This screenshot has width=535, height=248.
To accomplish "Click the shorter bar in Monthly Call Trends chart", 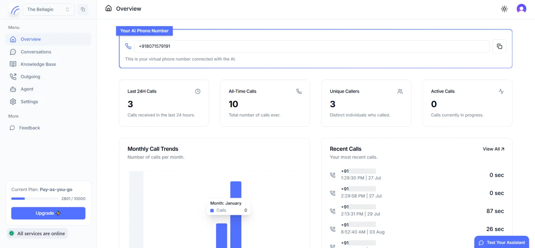I will point(221,236).
